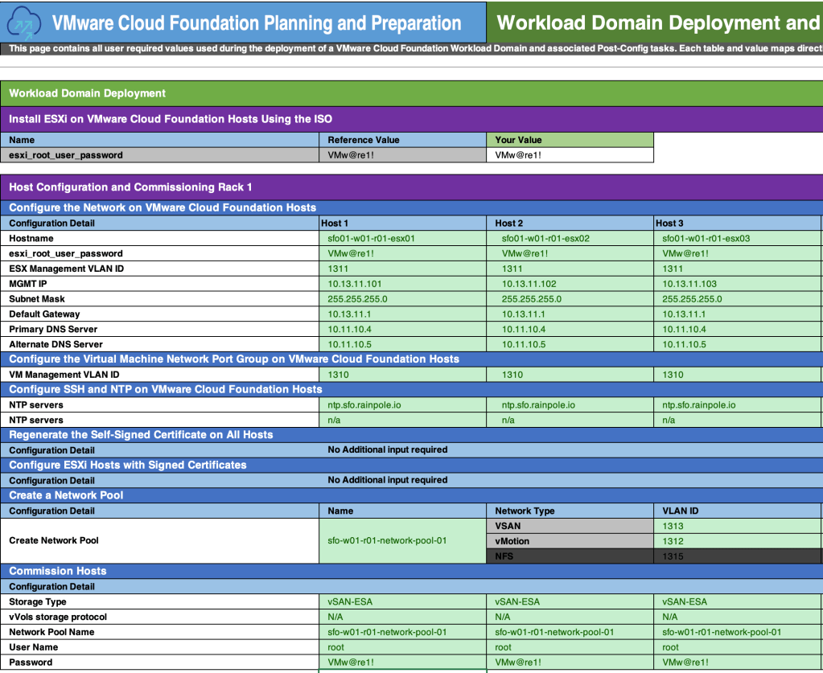Click Host 2 ntp.sfo.rainpole.io NTP server cell
Viewport: 823px width, 673px height.
pos(570,405)
